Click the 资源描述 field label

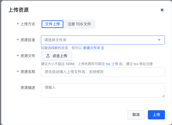[28, 88]
